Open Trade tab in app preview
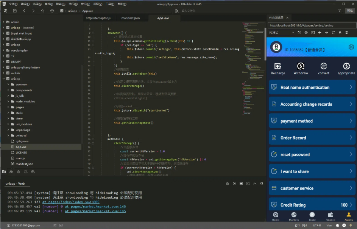Image resolution: width=357 pixels, height=229 pixels. (312, 216)
